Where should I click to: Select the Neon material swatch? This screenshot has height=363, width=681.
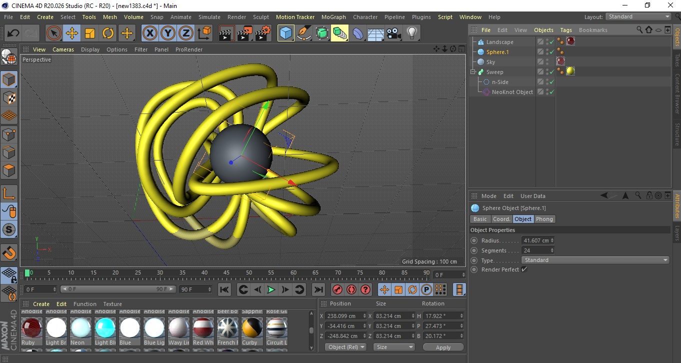tap(81, 328)
